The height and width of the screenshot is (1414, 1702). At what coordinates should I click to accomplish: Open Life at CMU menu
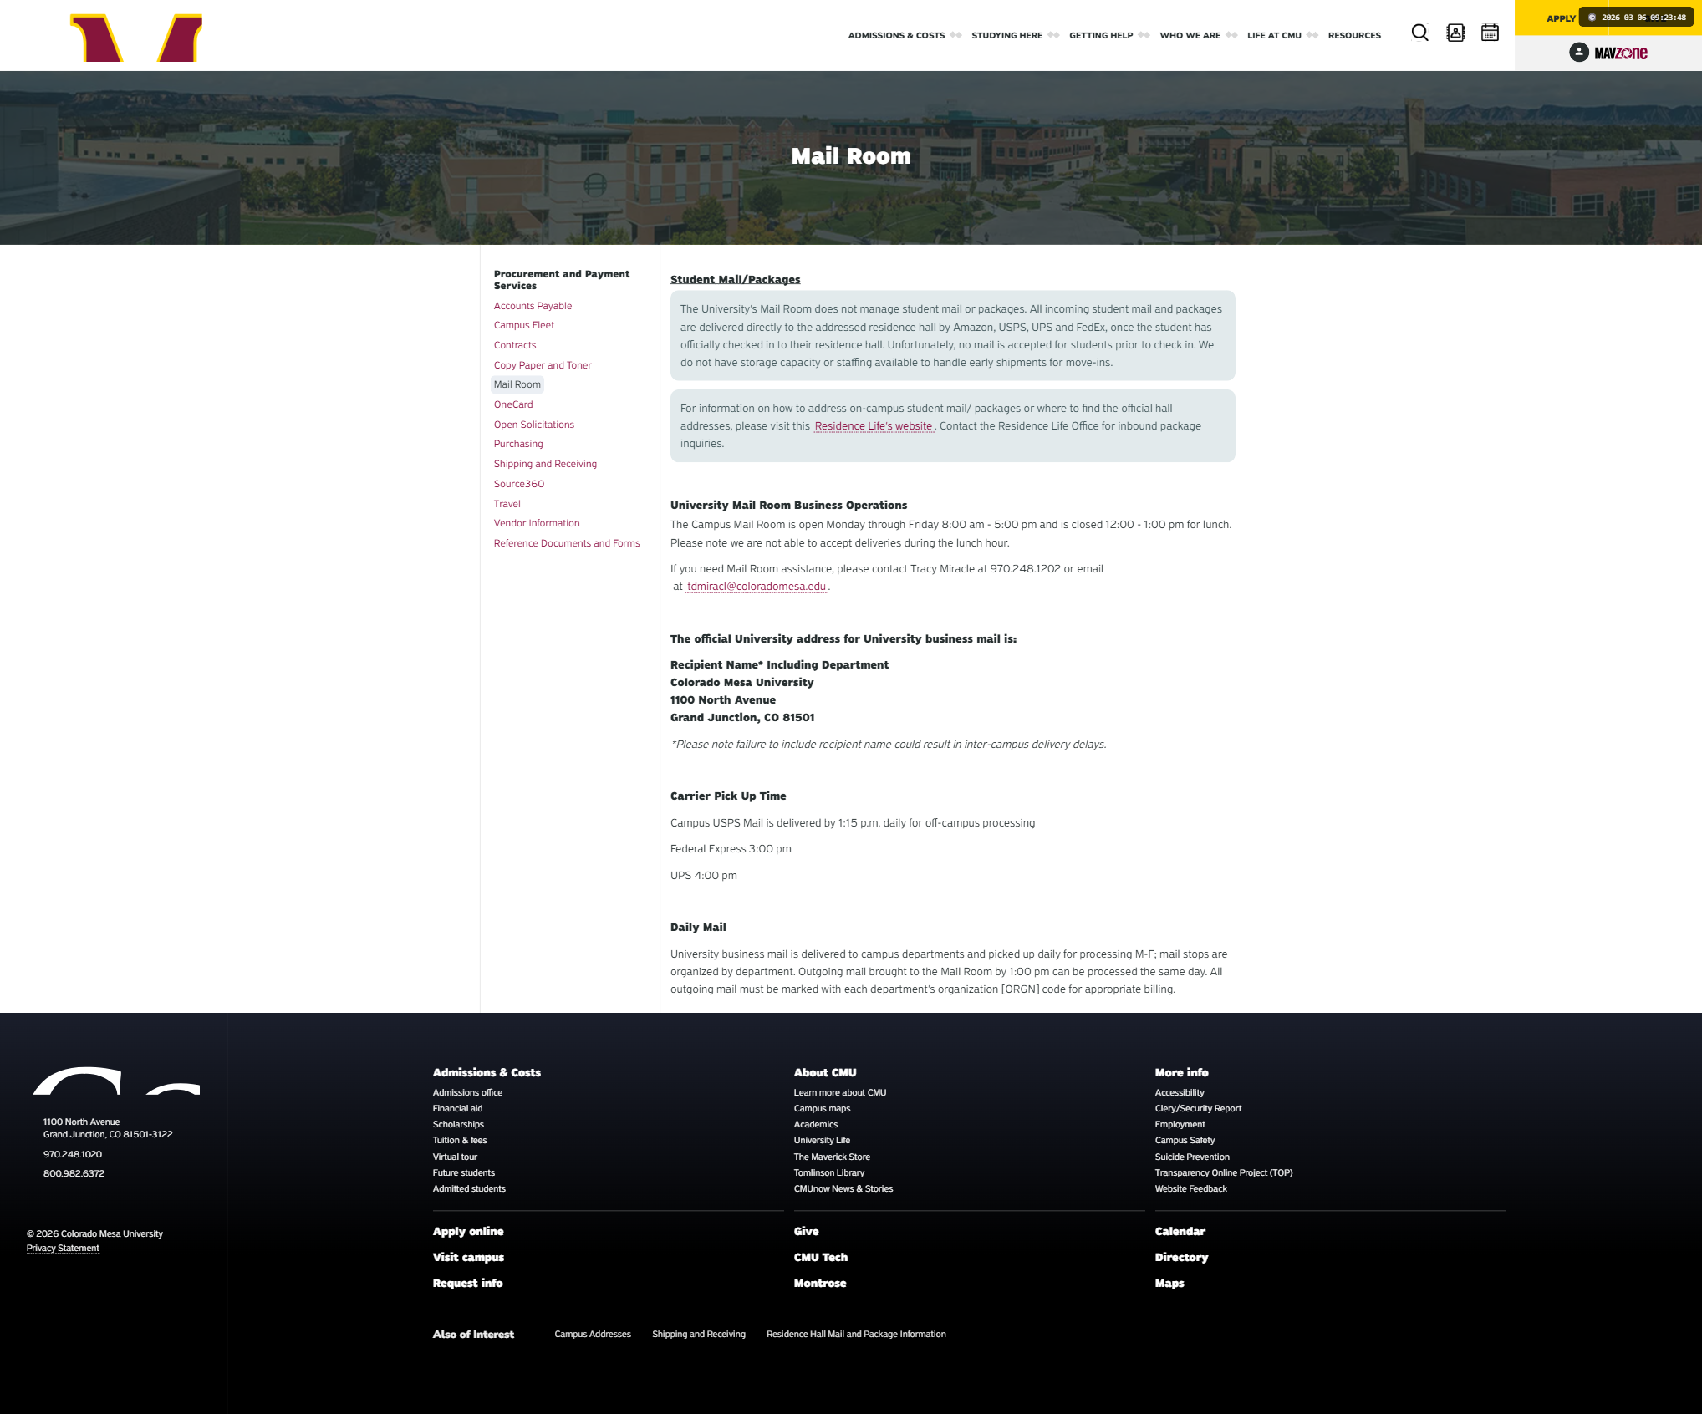click(1274, 36)
